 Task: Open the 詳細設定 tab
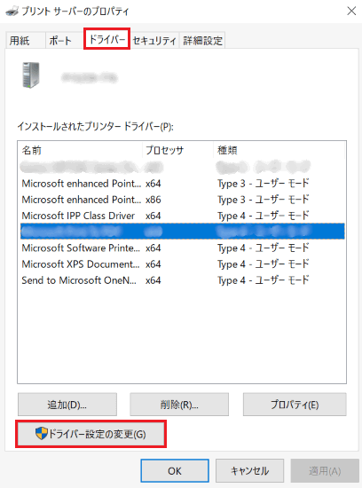[x=202, y=40]
